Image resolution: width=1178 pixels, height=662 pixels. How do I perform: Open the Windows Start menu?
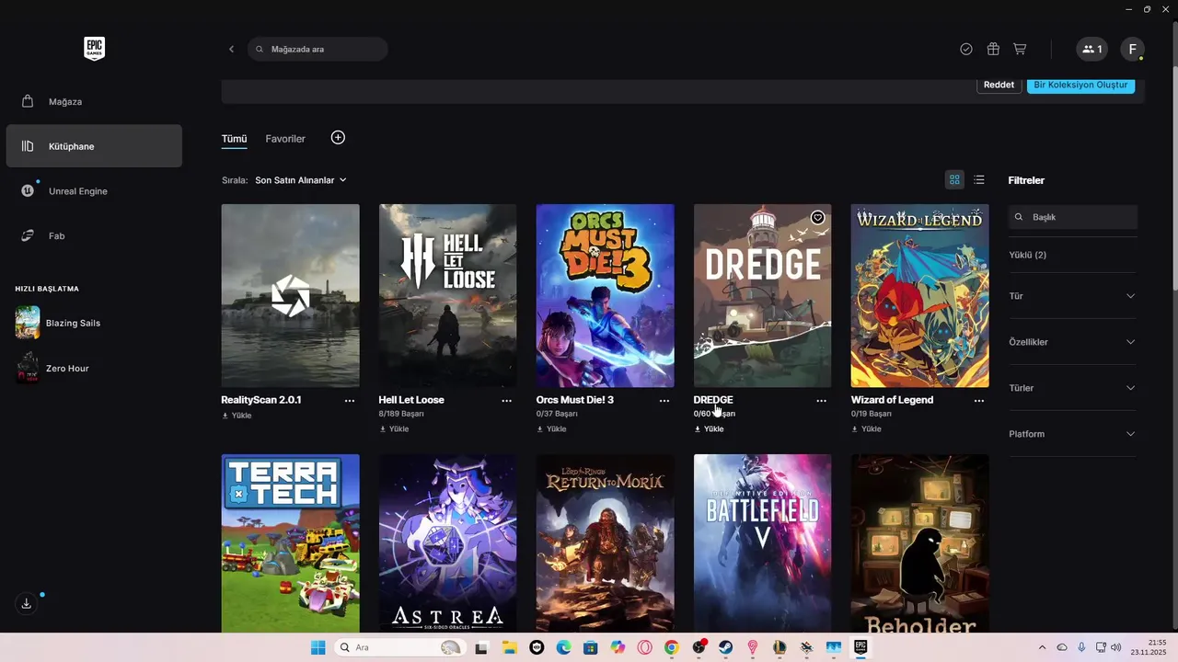point(318,647)
